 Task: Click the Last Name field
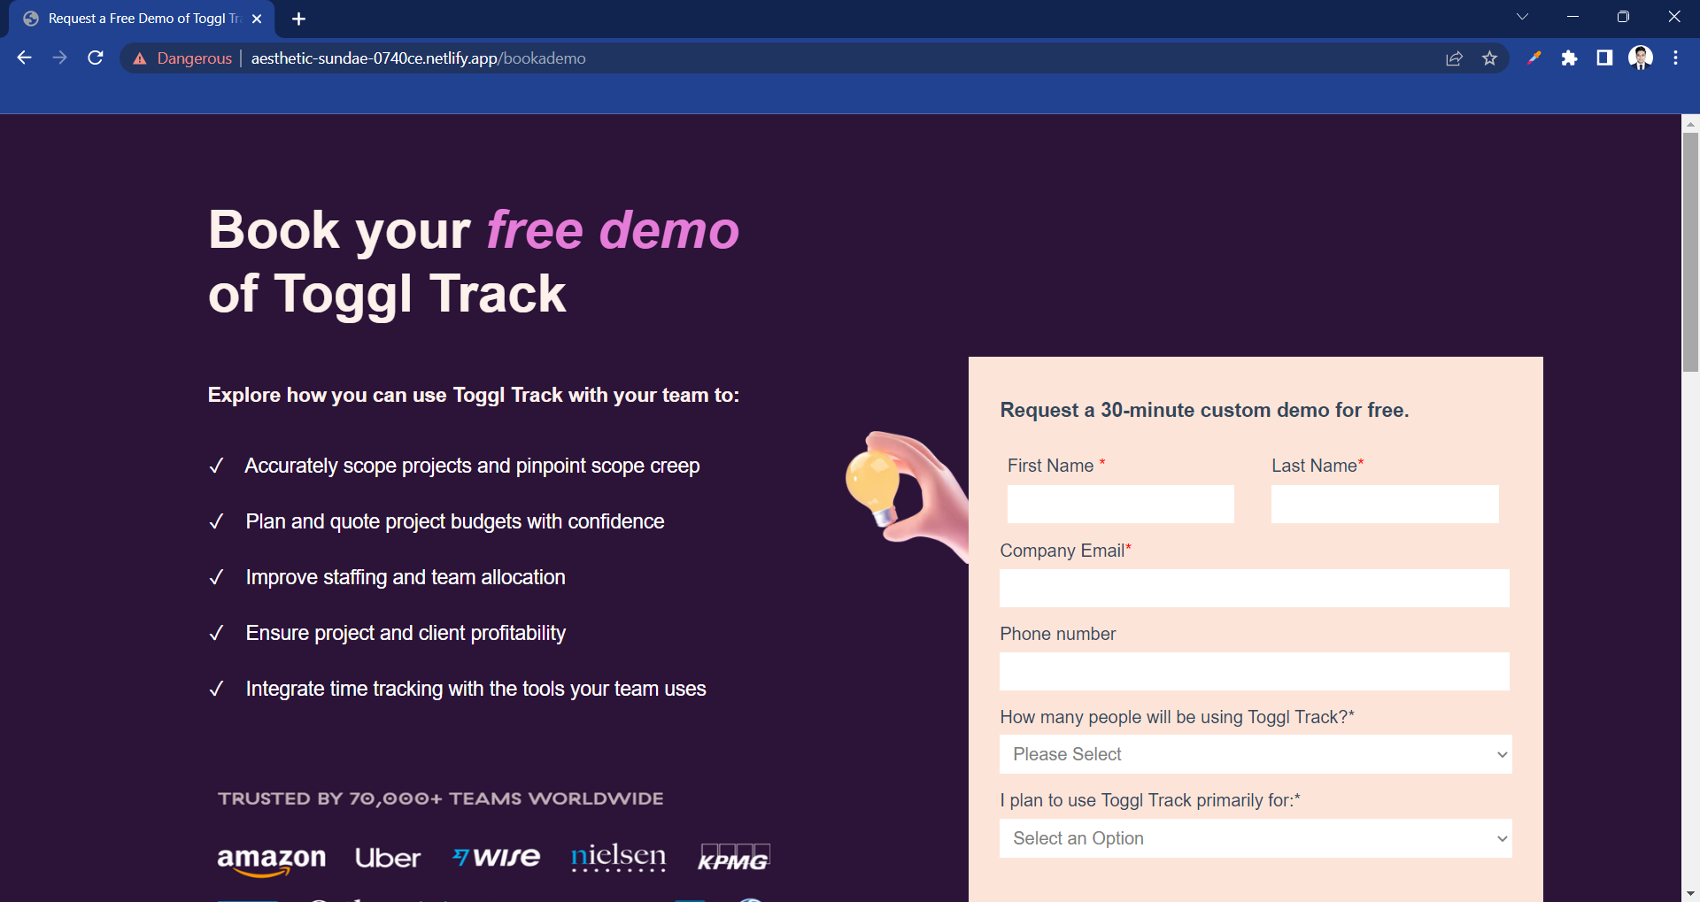pos(1385,504)
